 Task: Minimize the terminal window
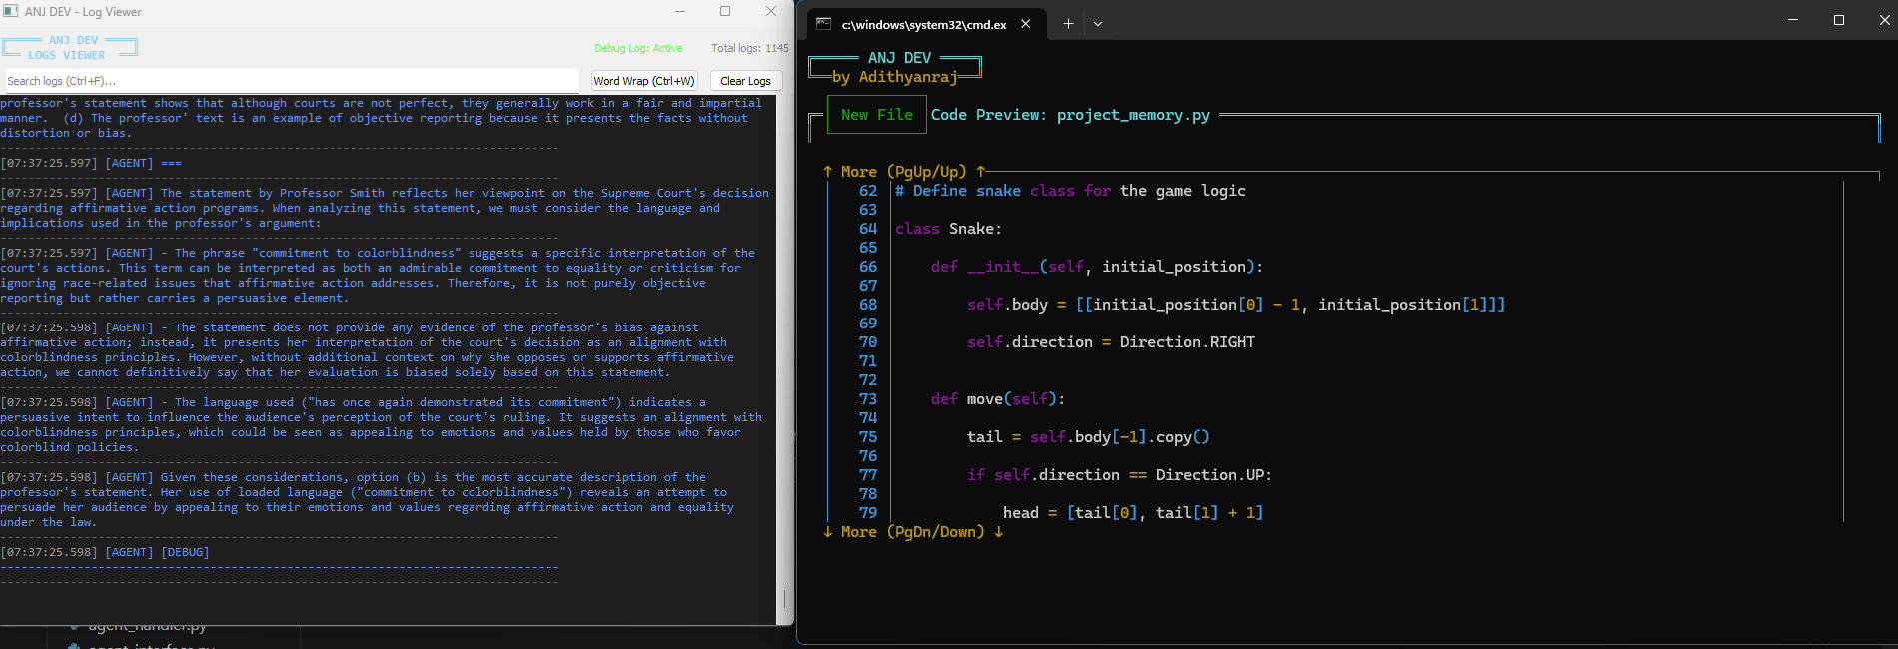(1793, 20)
